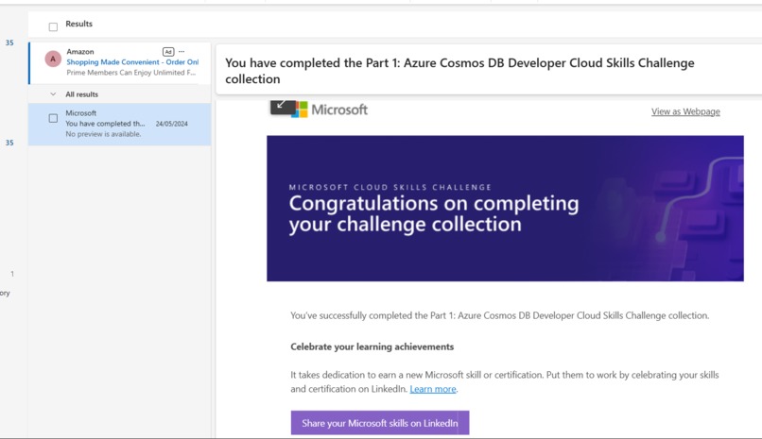Screen dimensions: 762x439
Task: Click the Celebrate your learning achievements heading
Action: coord(372,346)
